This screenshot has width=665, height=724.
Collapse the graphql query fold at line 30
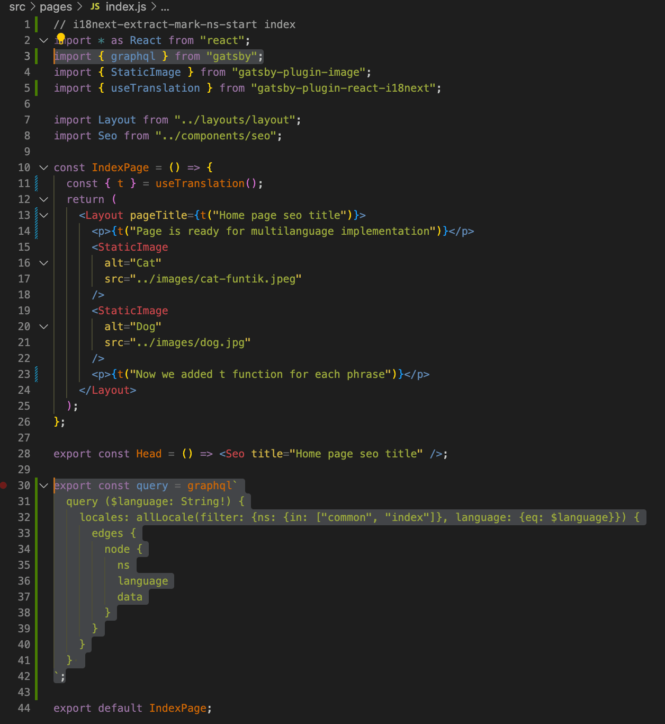(x=44, y=485)
